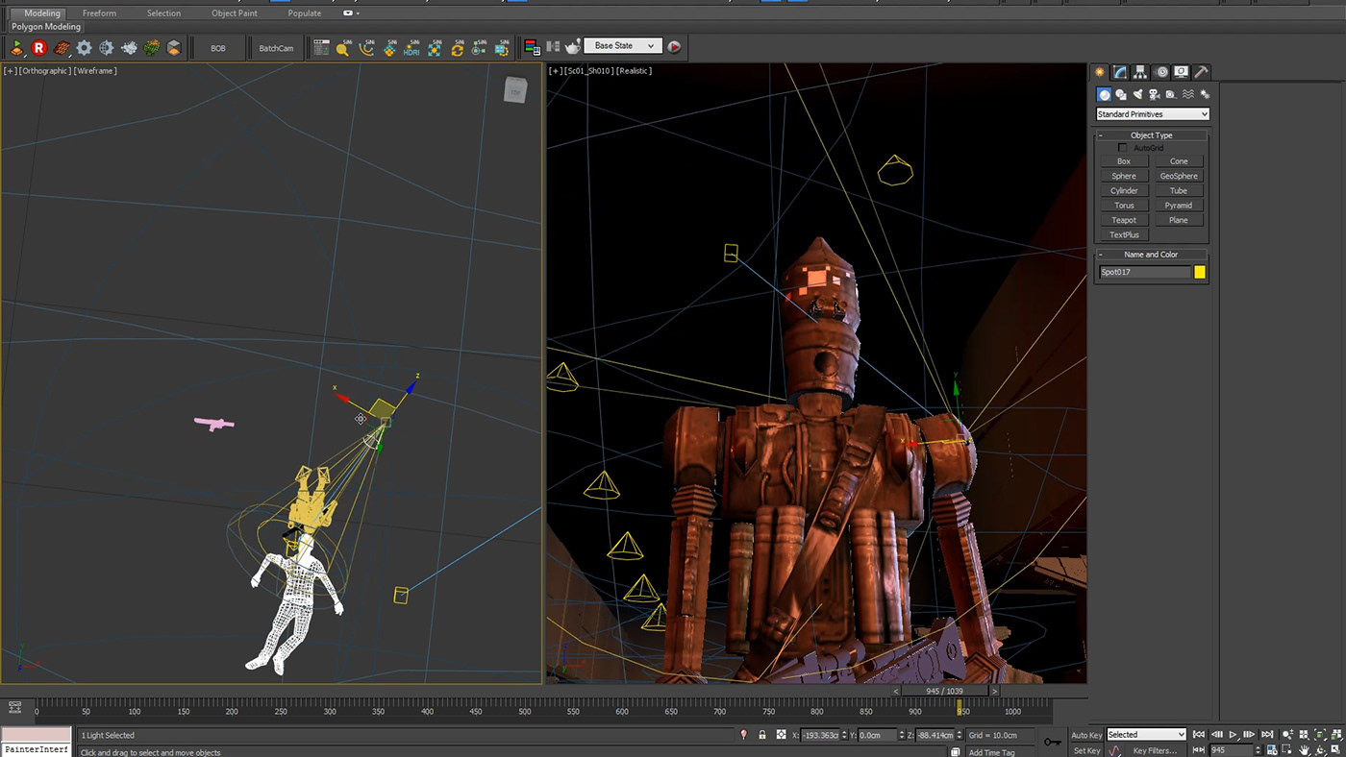Click the orange refresh SiNi tool icon
Image resolution: width=1346 pixels, height=757 pixels.
coord(457,47)
